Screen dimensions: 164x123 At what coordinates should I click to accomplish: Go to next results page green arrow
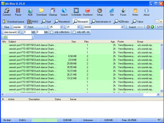152,27
